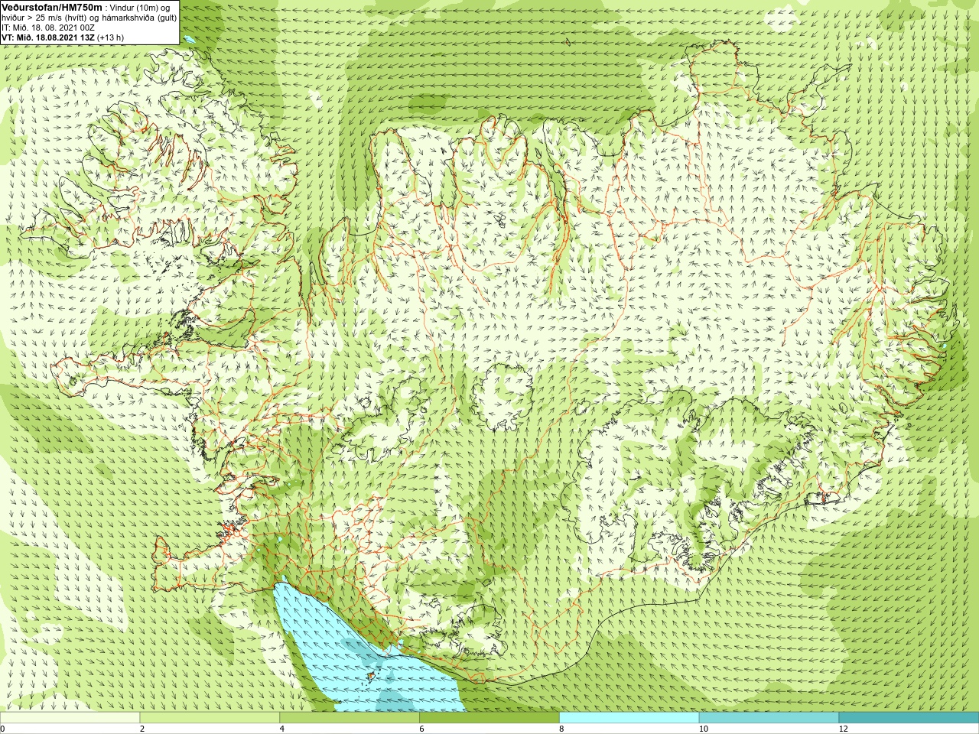The width and height of the screenshot is (979, 734).
Task: Click the 'hviður > 25 m/s (hvítt)' legend line
Action: tap(44, 18)
